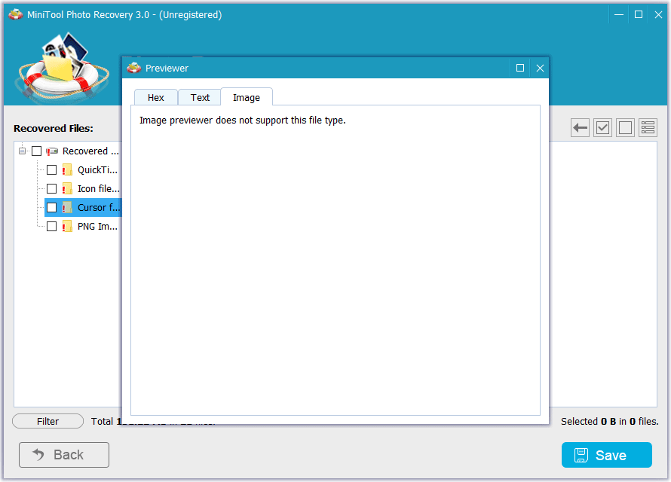
Task: Check the QuickTime folder checkbox
Action: 51,170
